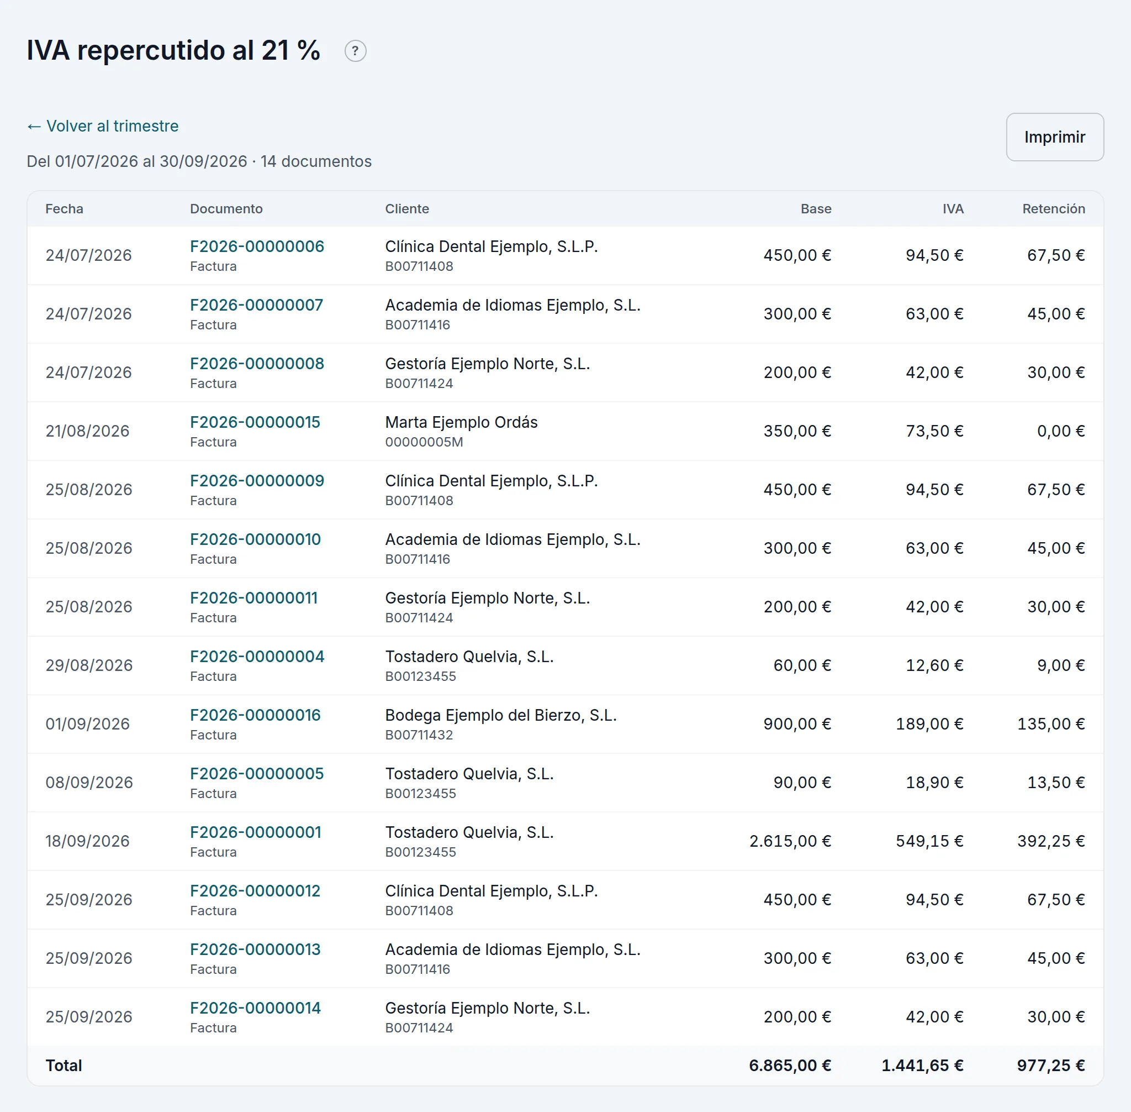Viewport: 1131px width, 1112px height.
Task: Click the Retención column header
Action: click(1053, 209)
